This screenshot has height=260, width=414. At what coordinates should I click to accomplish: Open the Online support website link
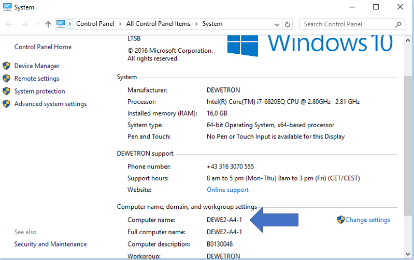(227, 190)
